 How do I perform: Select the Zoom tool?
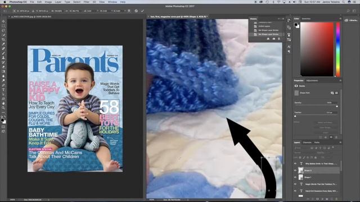pyautogui.click(x=3, y=108)
